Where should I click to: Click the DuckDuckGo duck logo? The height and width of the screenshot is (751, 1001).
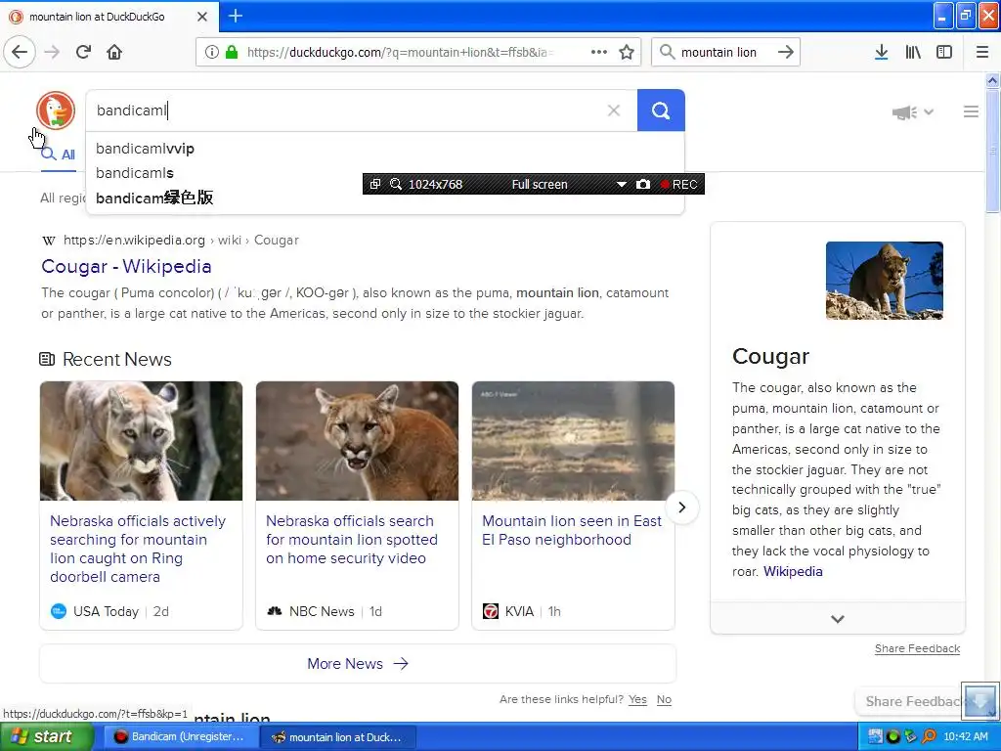click(x=56, y=110)
